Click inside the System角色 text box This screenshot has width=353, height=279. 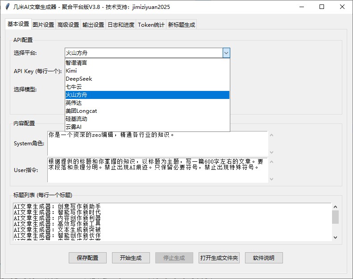158,144
